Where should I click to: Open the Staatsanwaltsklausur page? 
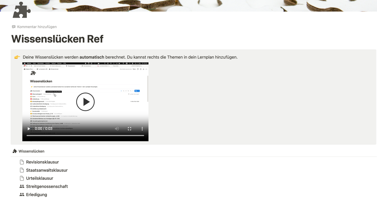47,170
